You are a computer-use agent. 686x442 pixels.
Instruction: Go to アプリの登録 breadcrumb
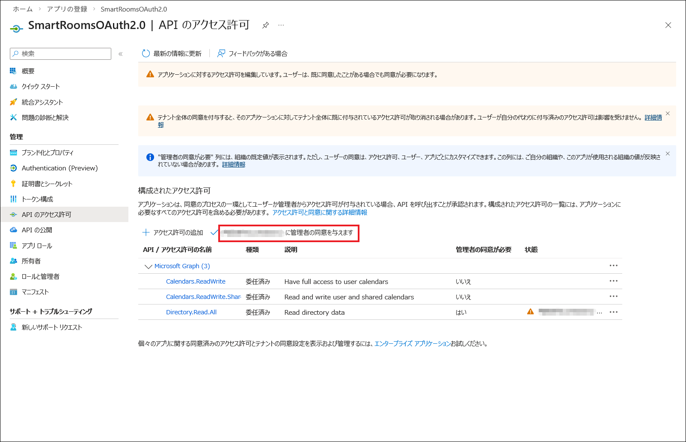(67, 9)
